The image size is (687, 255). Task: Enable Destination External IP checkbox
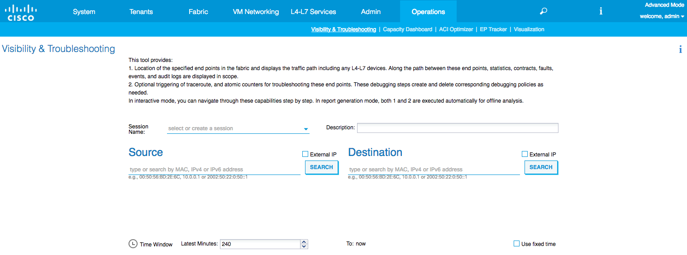click(525, 154)
